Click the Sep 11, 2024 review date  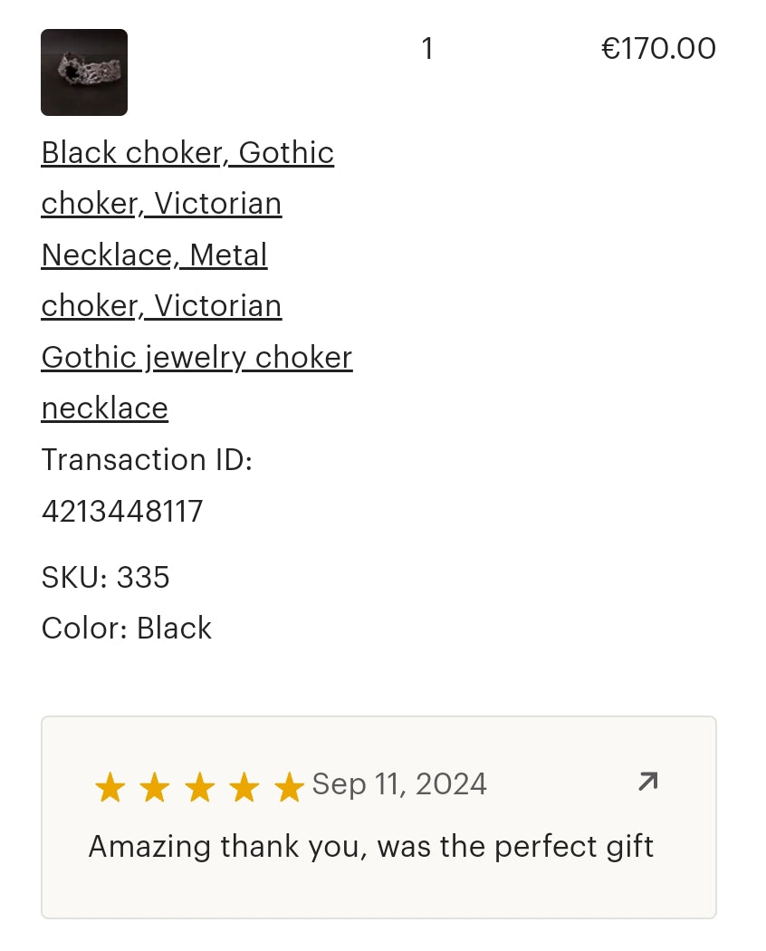[399, 784]
